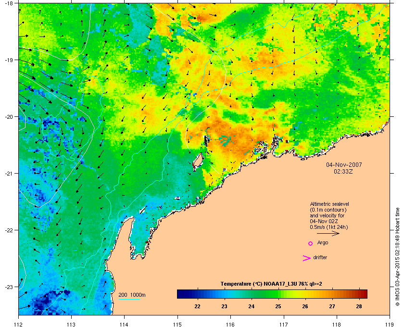Viewport: 404px width, 327px height.
Task: Select the 'Altimetric sealevel' legend text
Action: point(329,204)
